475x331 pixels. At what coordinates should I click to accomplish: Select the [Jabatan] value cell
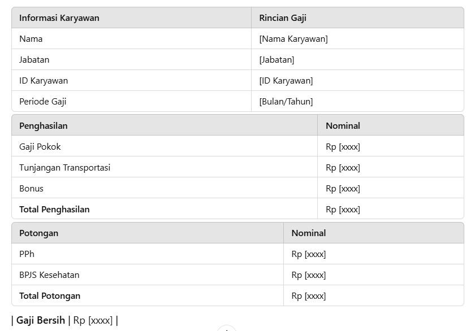[357, 60]
